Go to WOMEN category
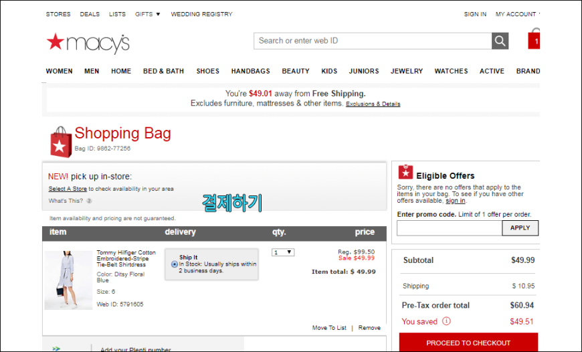582x352 pixels. click(59, 71)
